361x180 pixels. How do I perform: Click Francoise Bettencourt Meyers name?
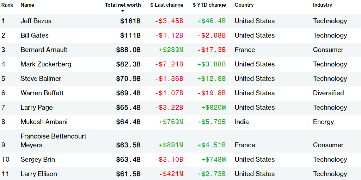[x=53, y=141]
